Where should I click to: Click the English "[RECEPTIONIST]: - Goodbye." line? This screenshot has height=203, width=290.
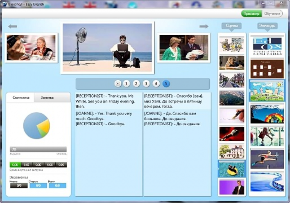click(100, 124)
